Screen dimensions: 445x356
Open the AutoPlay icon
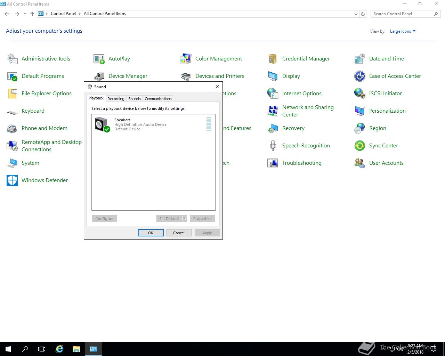pyautogui.click(x=99, y=59)
